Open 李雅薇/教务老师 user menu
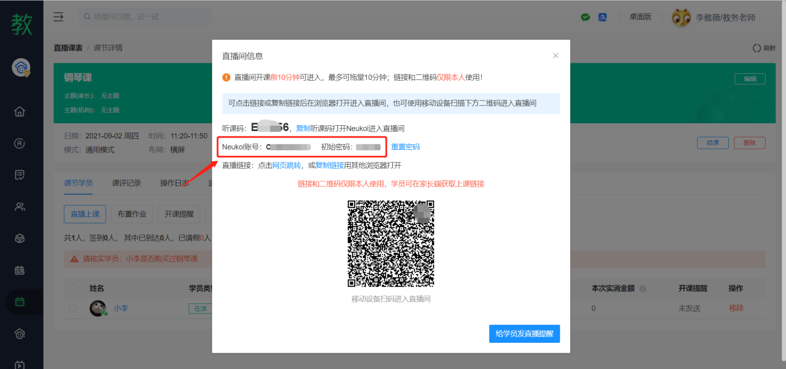 tap(725, 17)
